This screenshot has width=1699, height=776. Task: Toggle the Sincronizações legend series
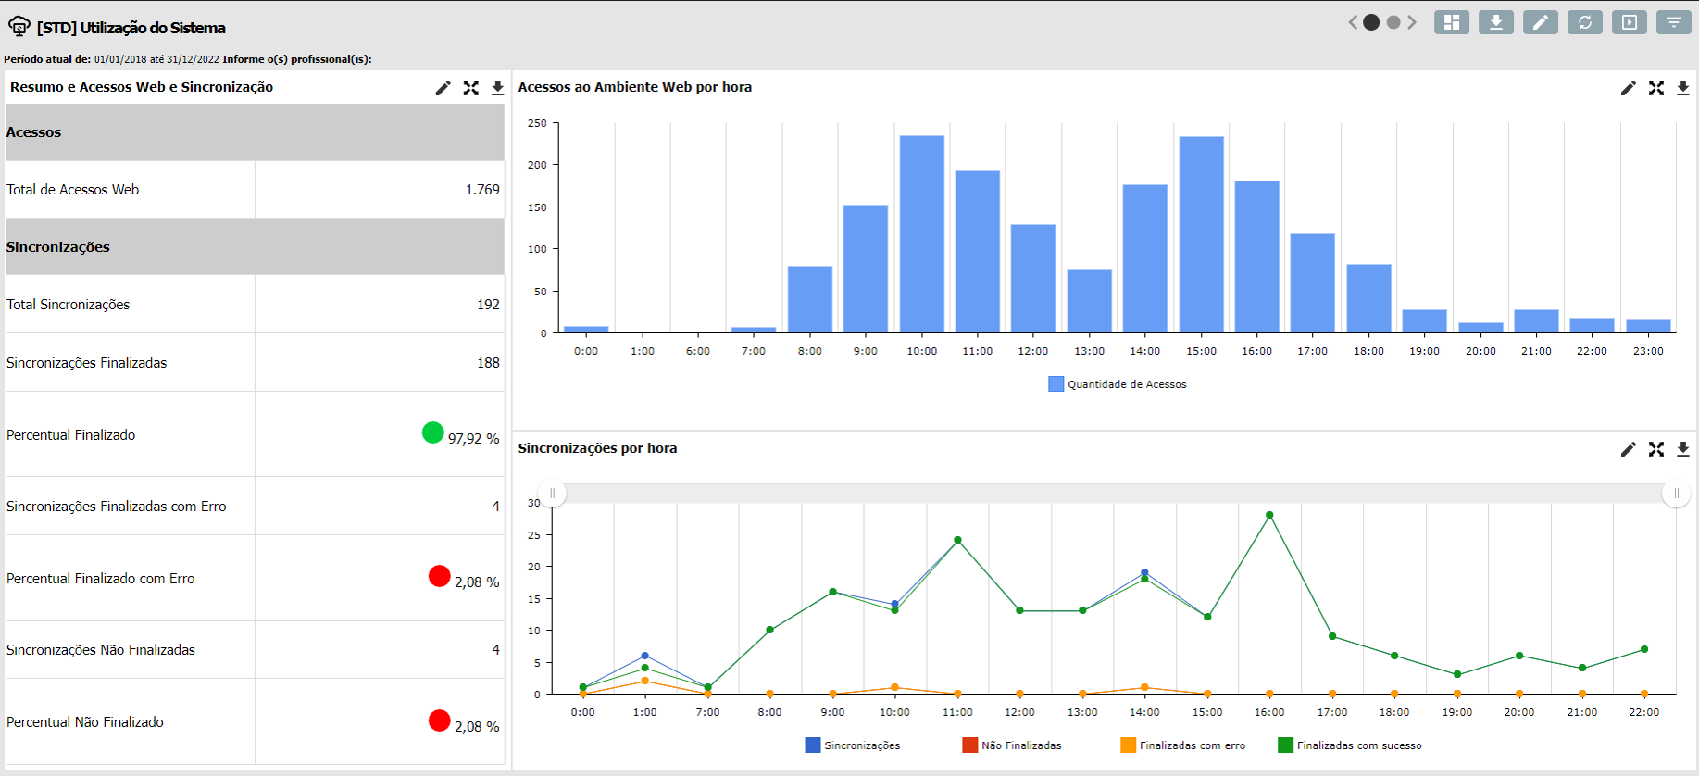853,745
